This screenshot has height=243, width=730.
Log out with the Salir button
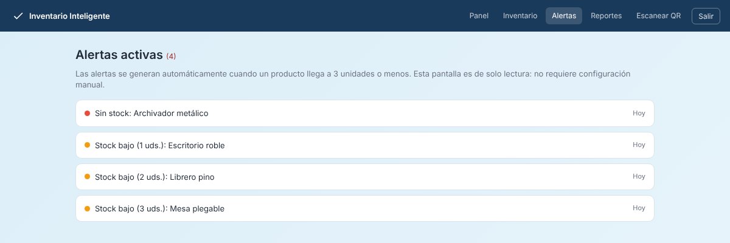click(706, 16)
